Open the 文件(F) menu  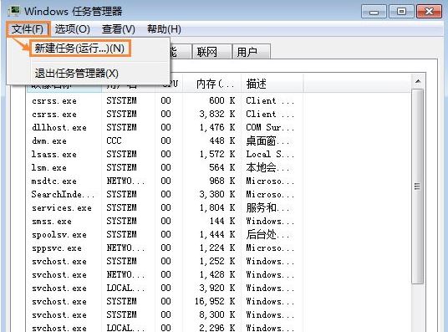pos(28,29)
